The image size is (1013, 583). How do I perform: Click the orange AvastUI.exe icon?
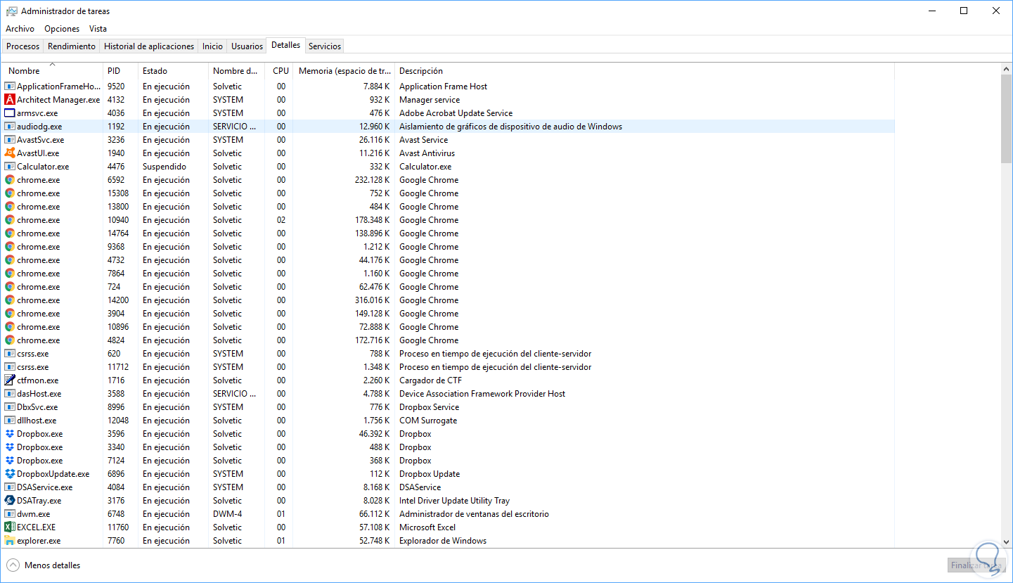10,153
